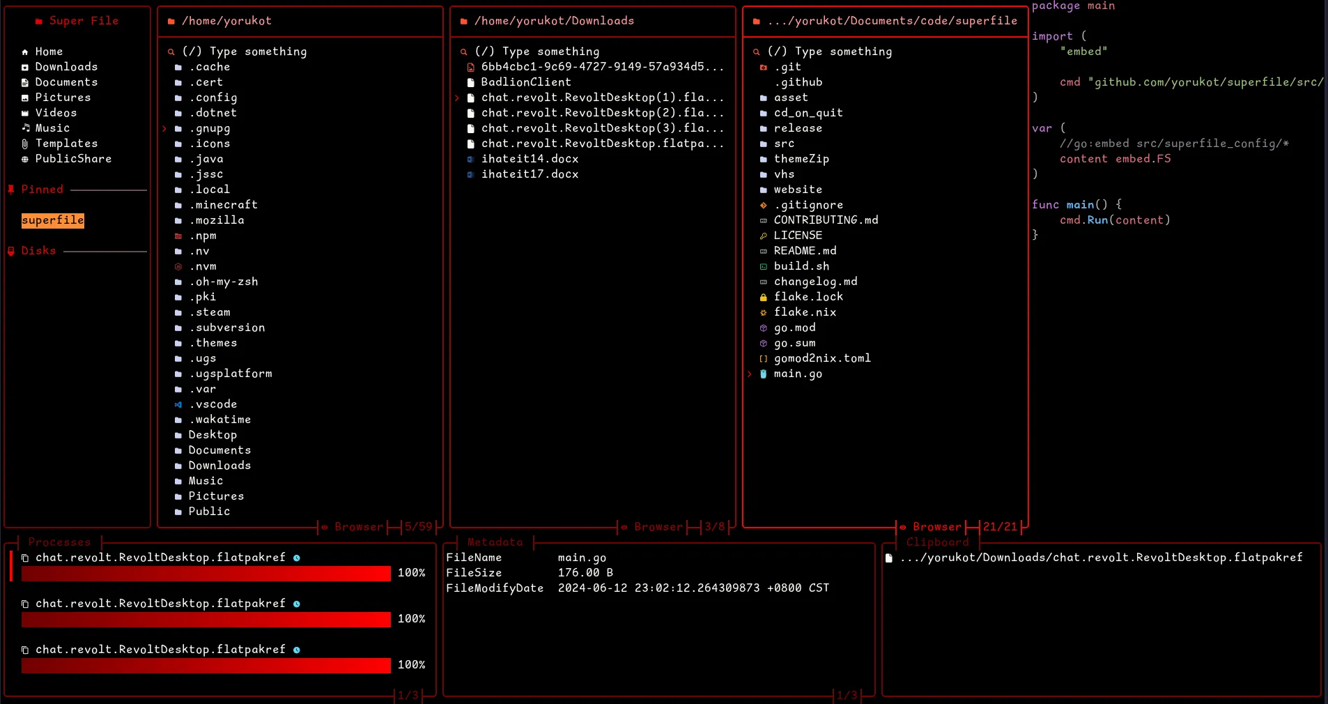The width and height of the screenshot is (1328, 704).
Task: Expand the main.go entry chevron
Action: 750,374
